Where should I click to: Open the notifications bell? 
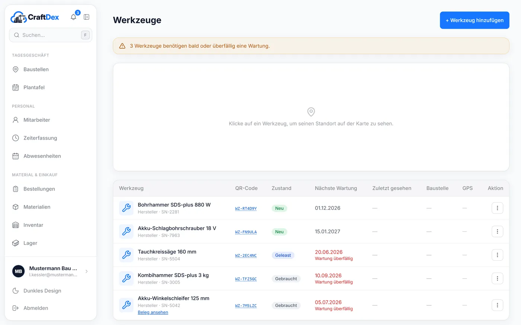tap(74, 17)
